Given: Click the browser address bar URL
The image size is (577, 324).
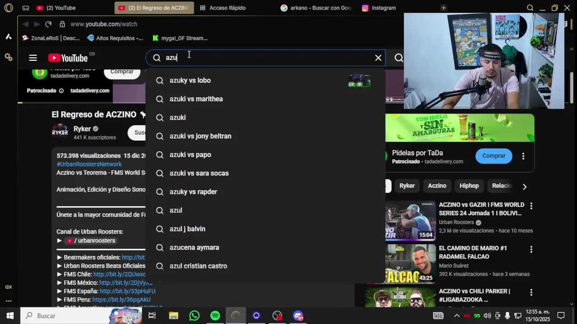Looking at the screenshot, I should tap(104, 24).
